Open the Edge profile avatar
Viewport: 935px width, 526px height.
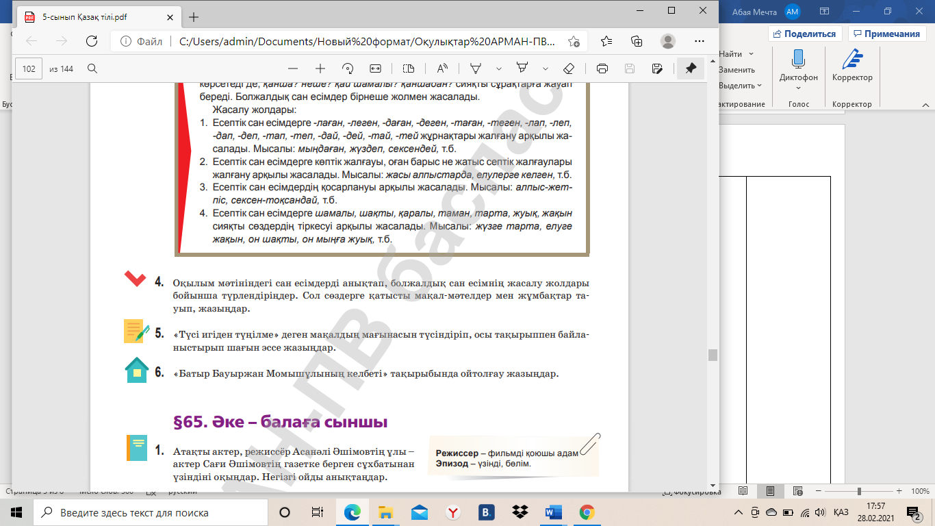click(668, 41)
